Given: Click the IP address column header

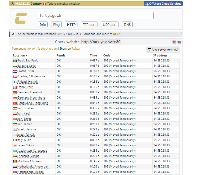Looking at the screenshot, I should coord(160,56).
